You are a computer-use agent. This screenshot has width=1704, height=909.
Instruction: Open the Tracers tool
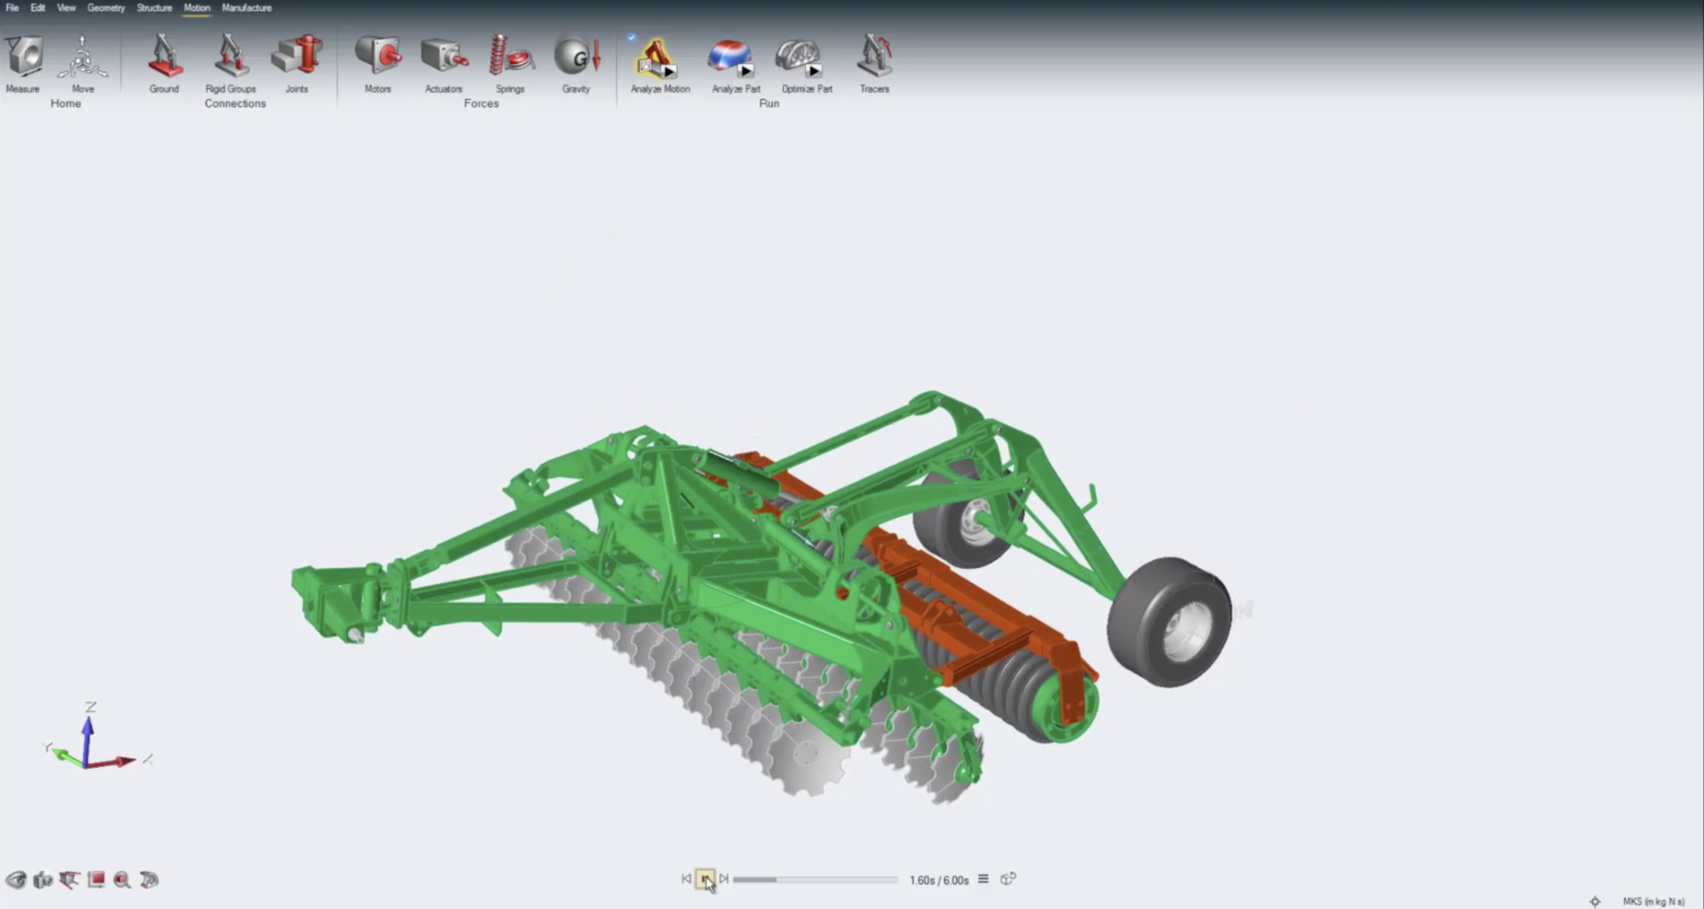tap(874, 58)
